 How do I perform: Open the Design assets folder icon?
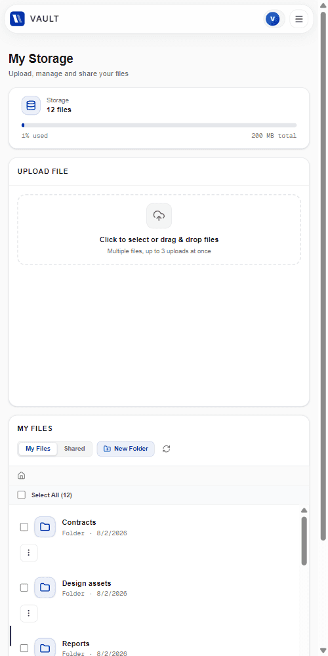coord(45,588)
